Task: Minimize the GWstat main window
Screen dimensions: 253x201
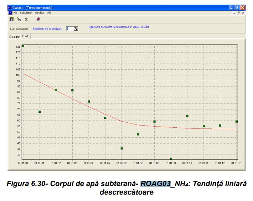Action: tap(232, 7)
